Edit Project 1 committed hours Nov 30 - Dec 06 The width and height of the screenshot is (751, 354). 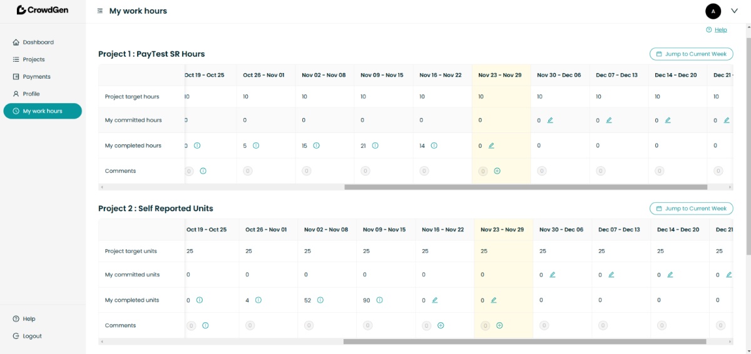pyautogui.click(x=550, y=120)
